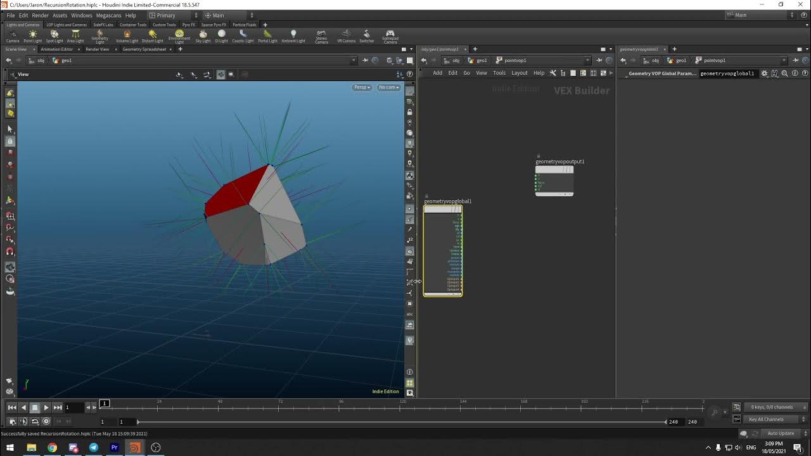Image resolution: width=811 pixels, height=456 pixels.
Task: Open Telegram from the taskbar
Action: coord(93,448)
